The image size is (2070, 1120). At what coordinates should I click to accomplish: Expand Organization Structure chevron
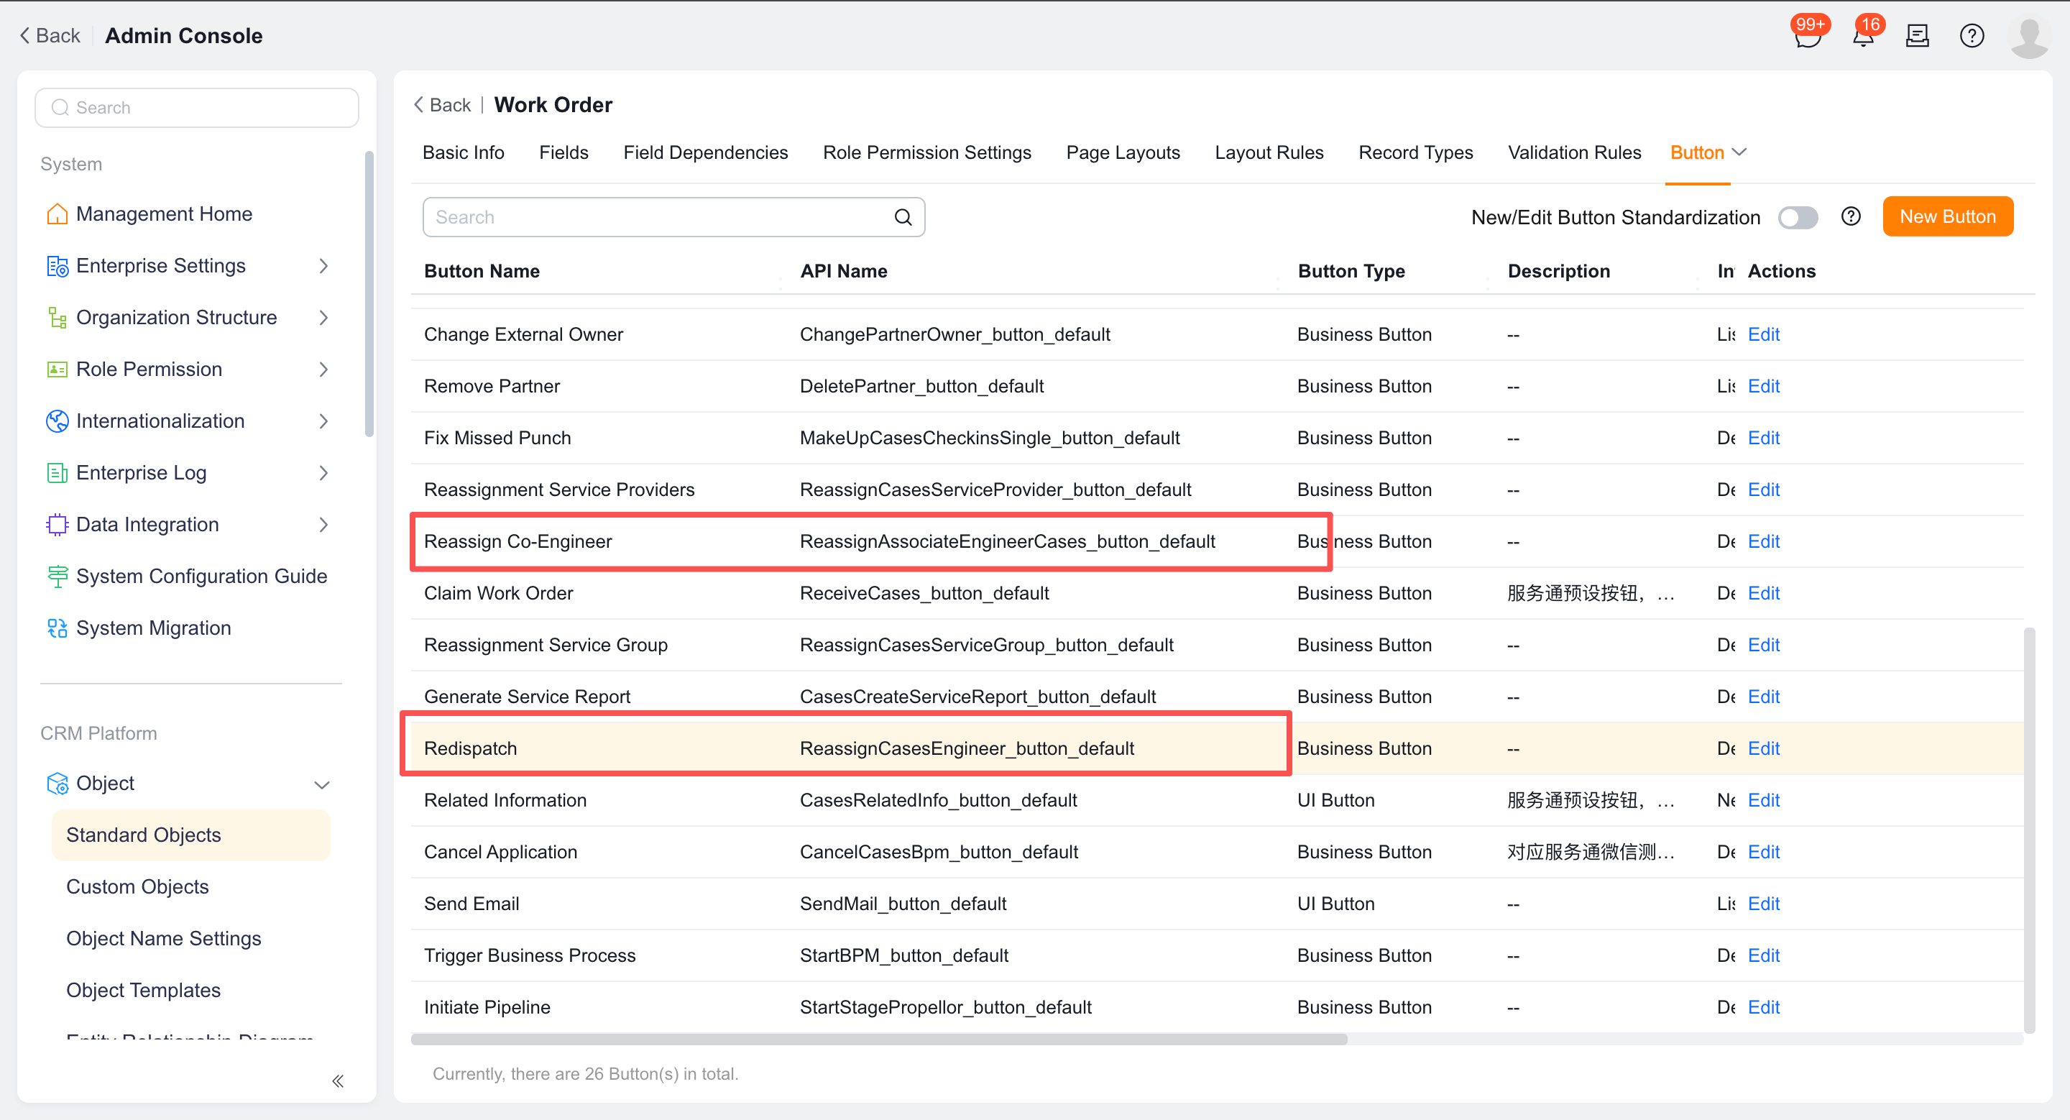[x=323, y=317]
